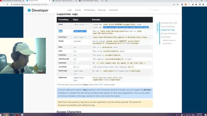Viewport: 207px width, 116px height.
Task: Open new browser tab with plus
Action: pos(106,1)
